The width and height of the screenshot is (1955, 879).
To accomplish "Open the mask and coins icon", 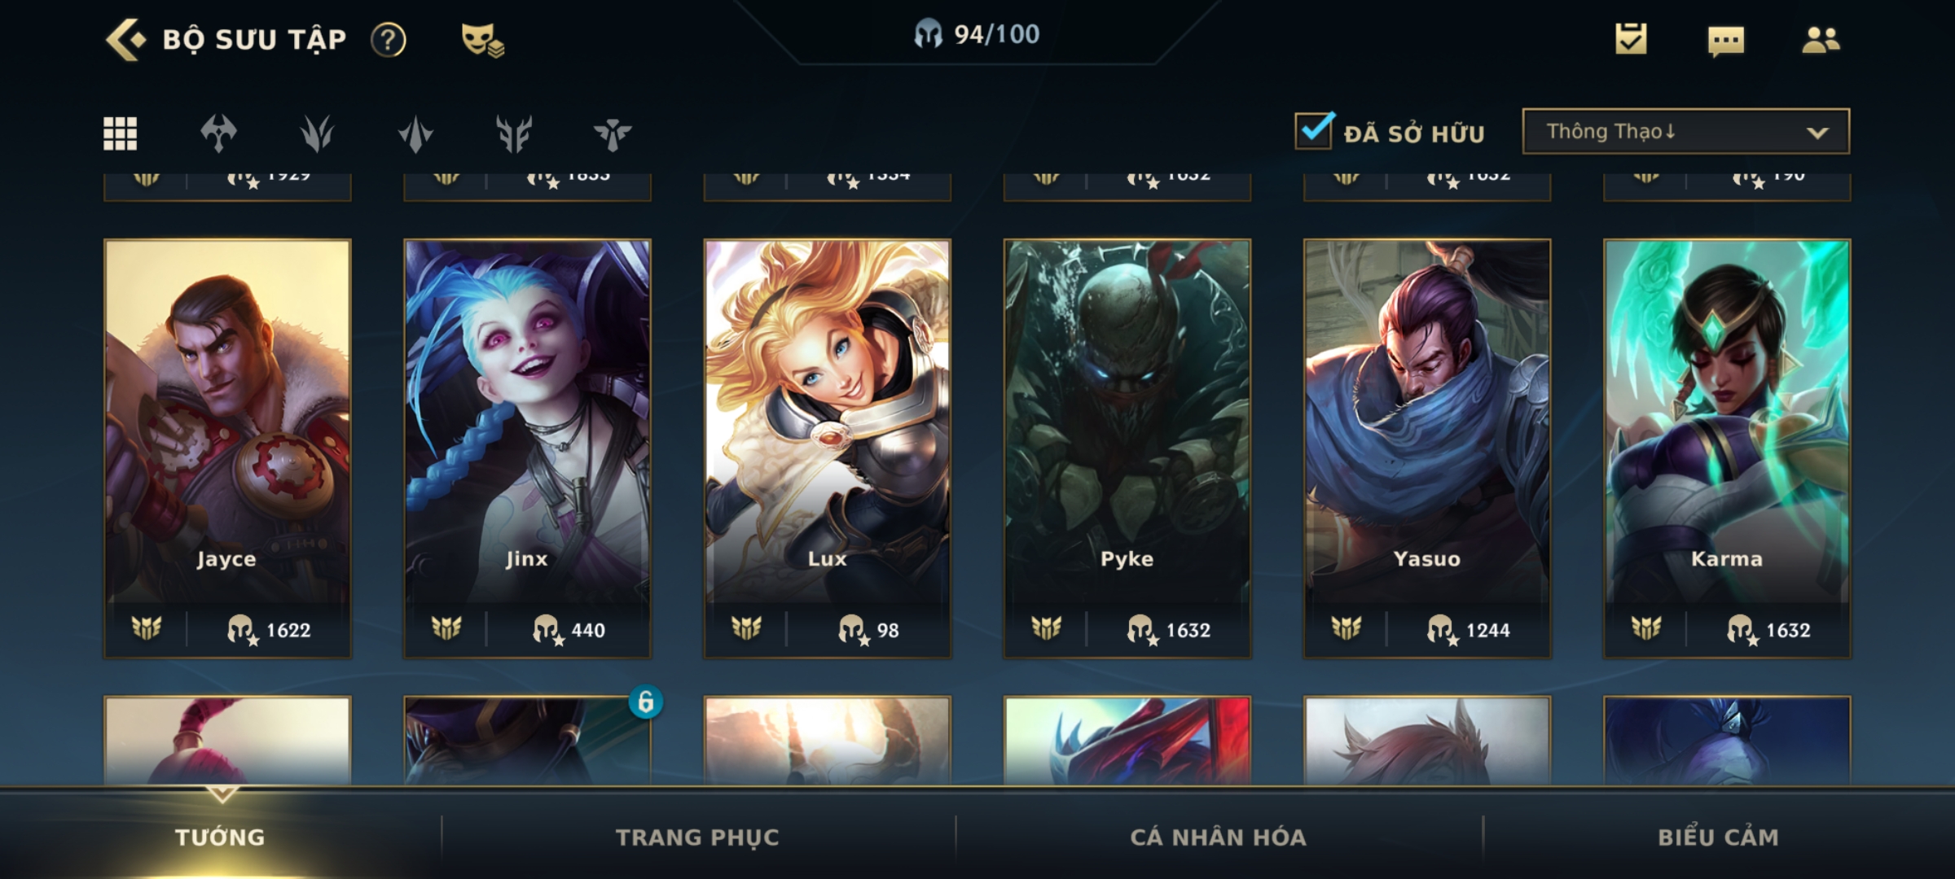I will pos(482,40).
